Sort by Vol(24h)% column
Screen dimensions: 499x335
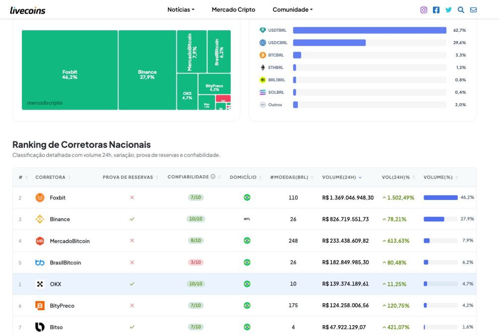pyautogui.click(x=398, y=177)
